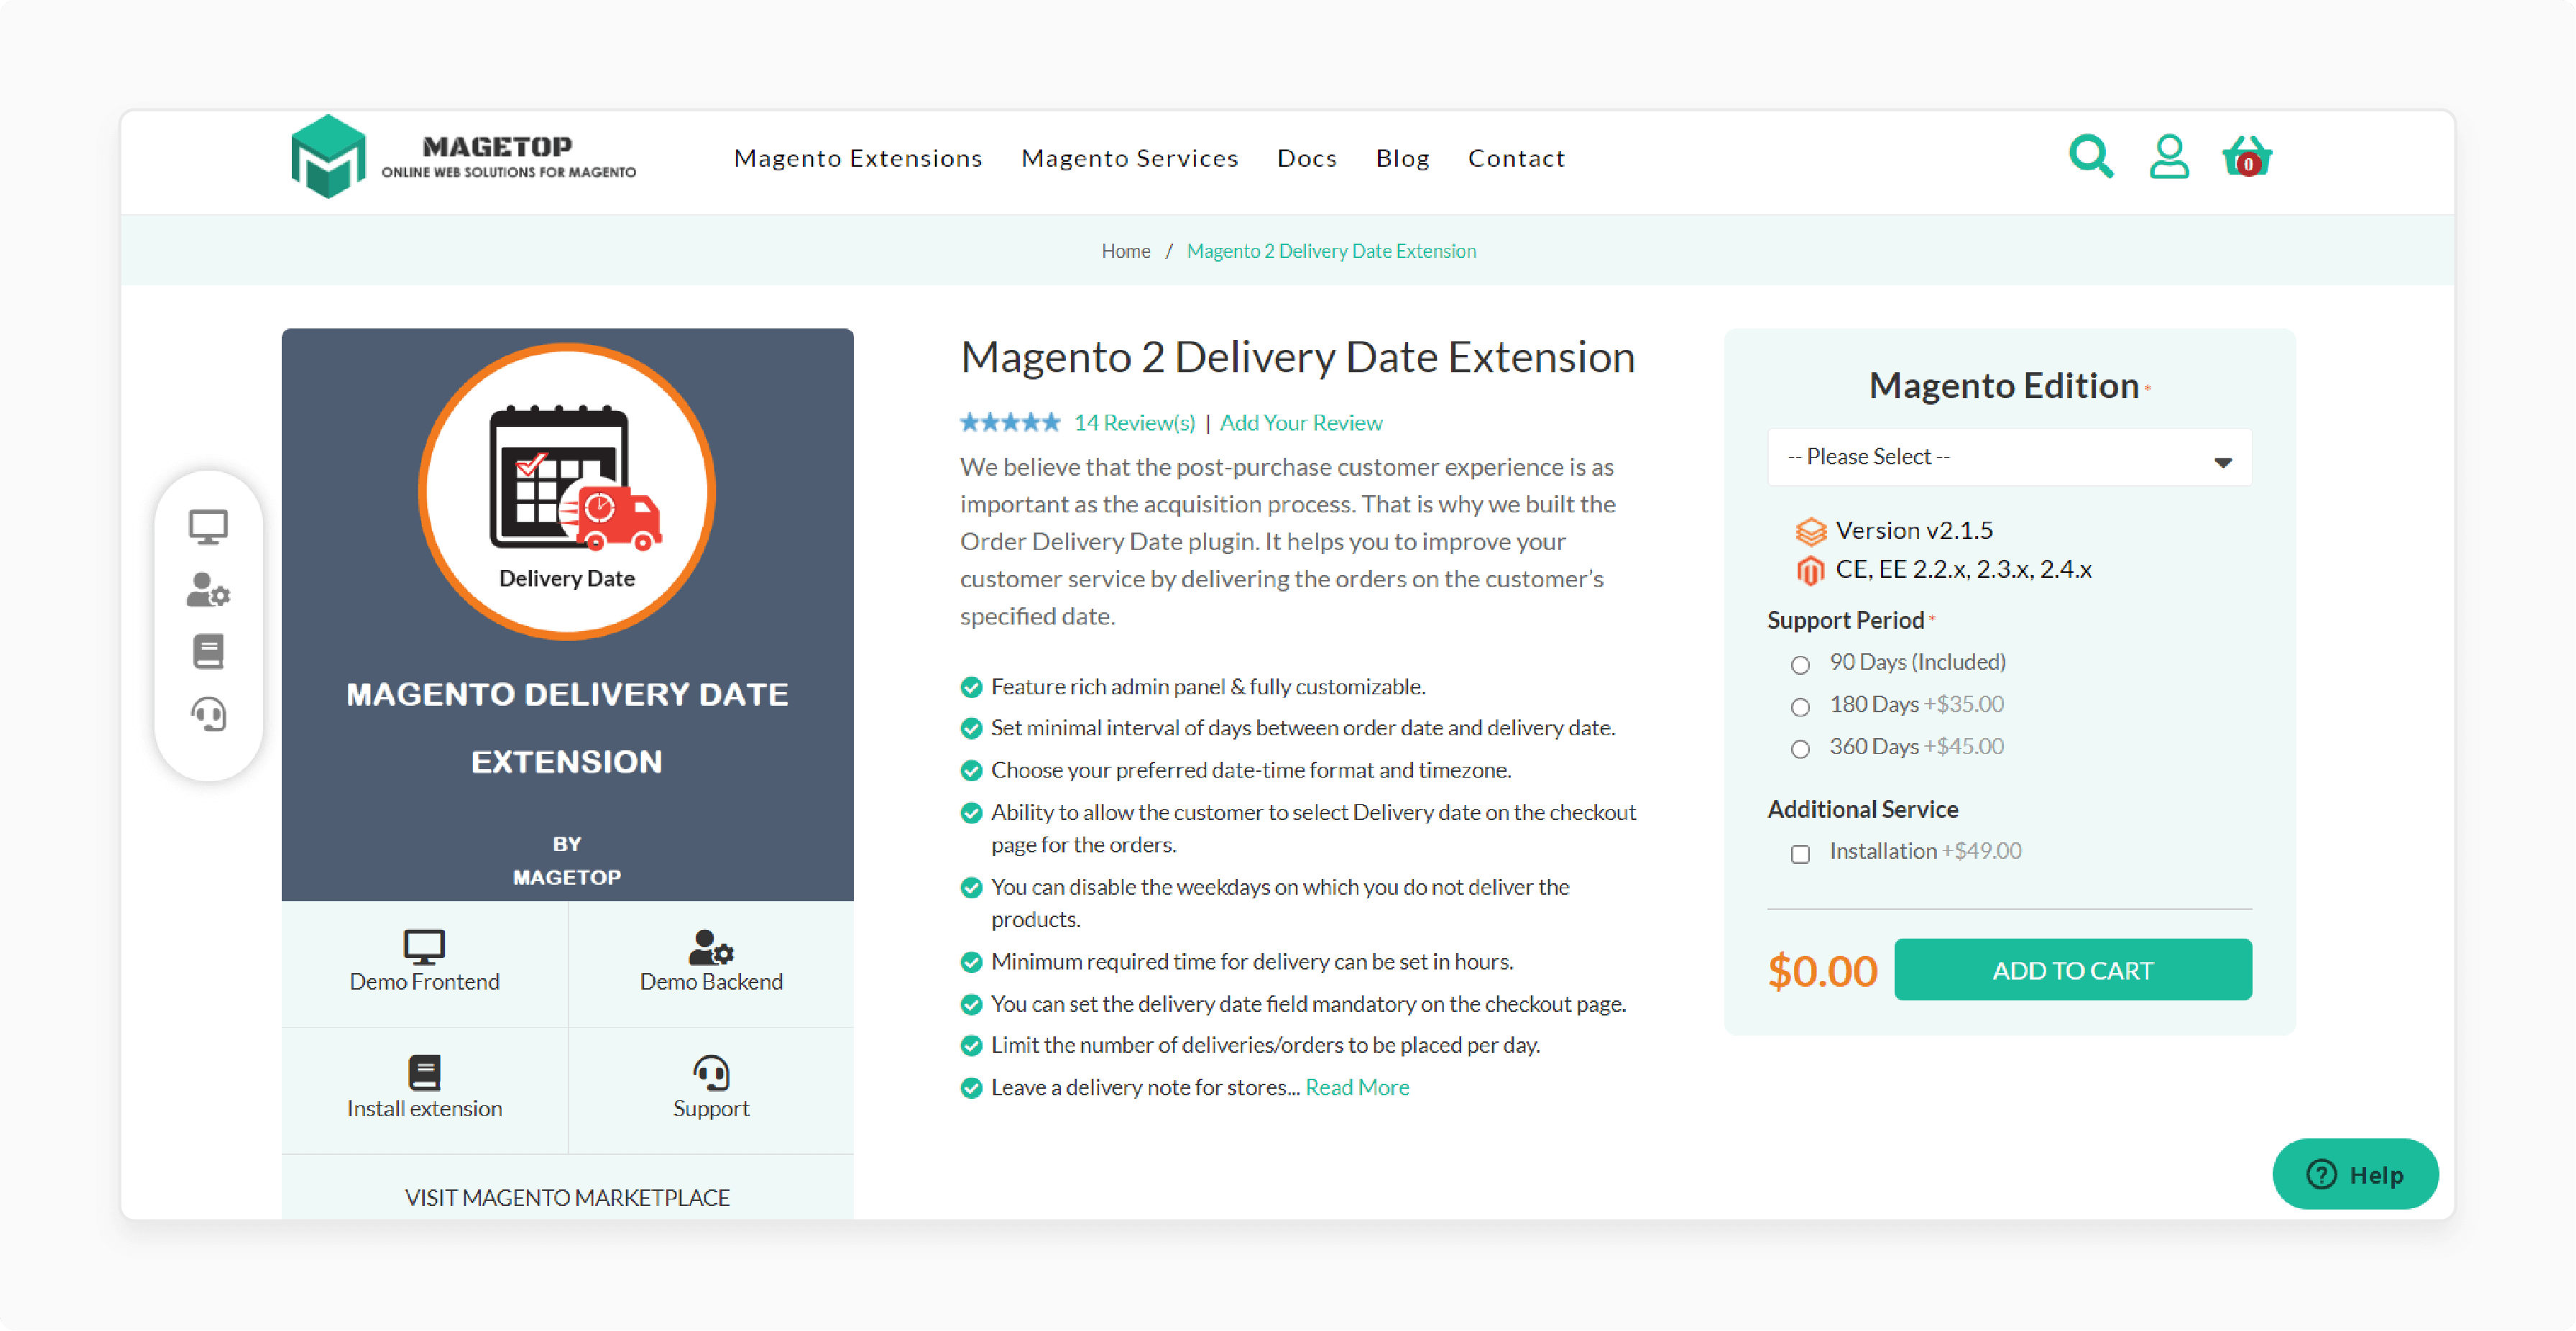The image size is (2576, 1331).
Task: Click the floating sidebar admin gear icon
Action: 208,590
